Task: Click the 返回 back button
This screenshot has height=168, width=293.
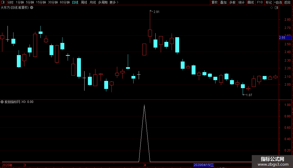Action: (x=287, y=2)
